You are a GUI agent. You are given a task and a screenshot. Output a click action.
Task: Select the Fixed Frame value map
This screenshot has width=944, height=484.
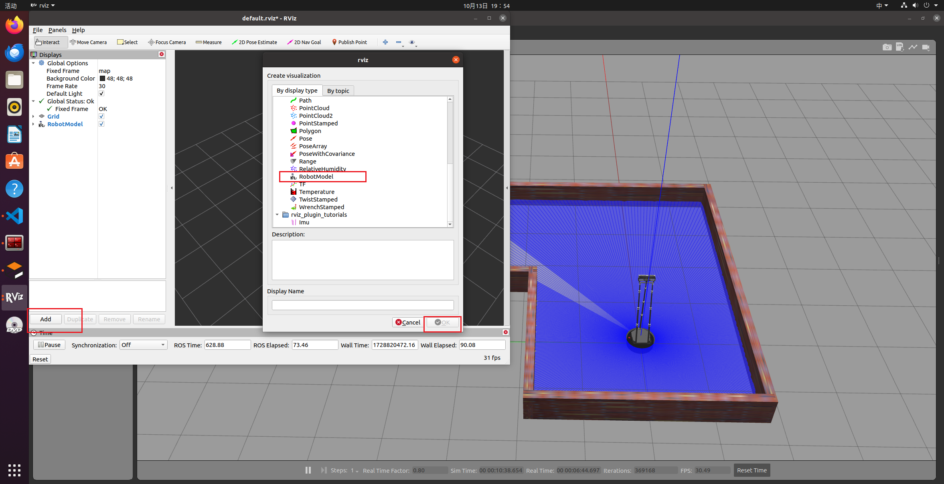pyautogui.click(x=105, y=71)
